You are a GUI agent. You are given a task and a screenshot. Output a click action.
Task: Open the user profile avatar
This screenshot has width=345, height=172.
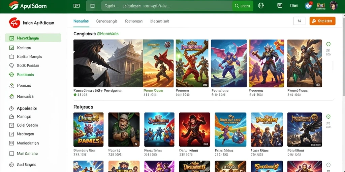[x=334, y=5]
